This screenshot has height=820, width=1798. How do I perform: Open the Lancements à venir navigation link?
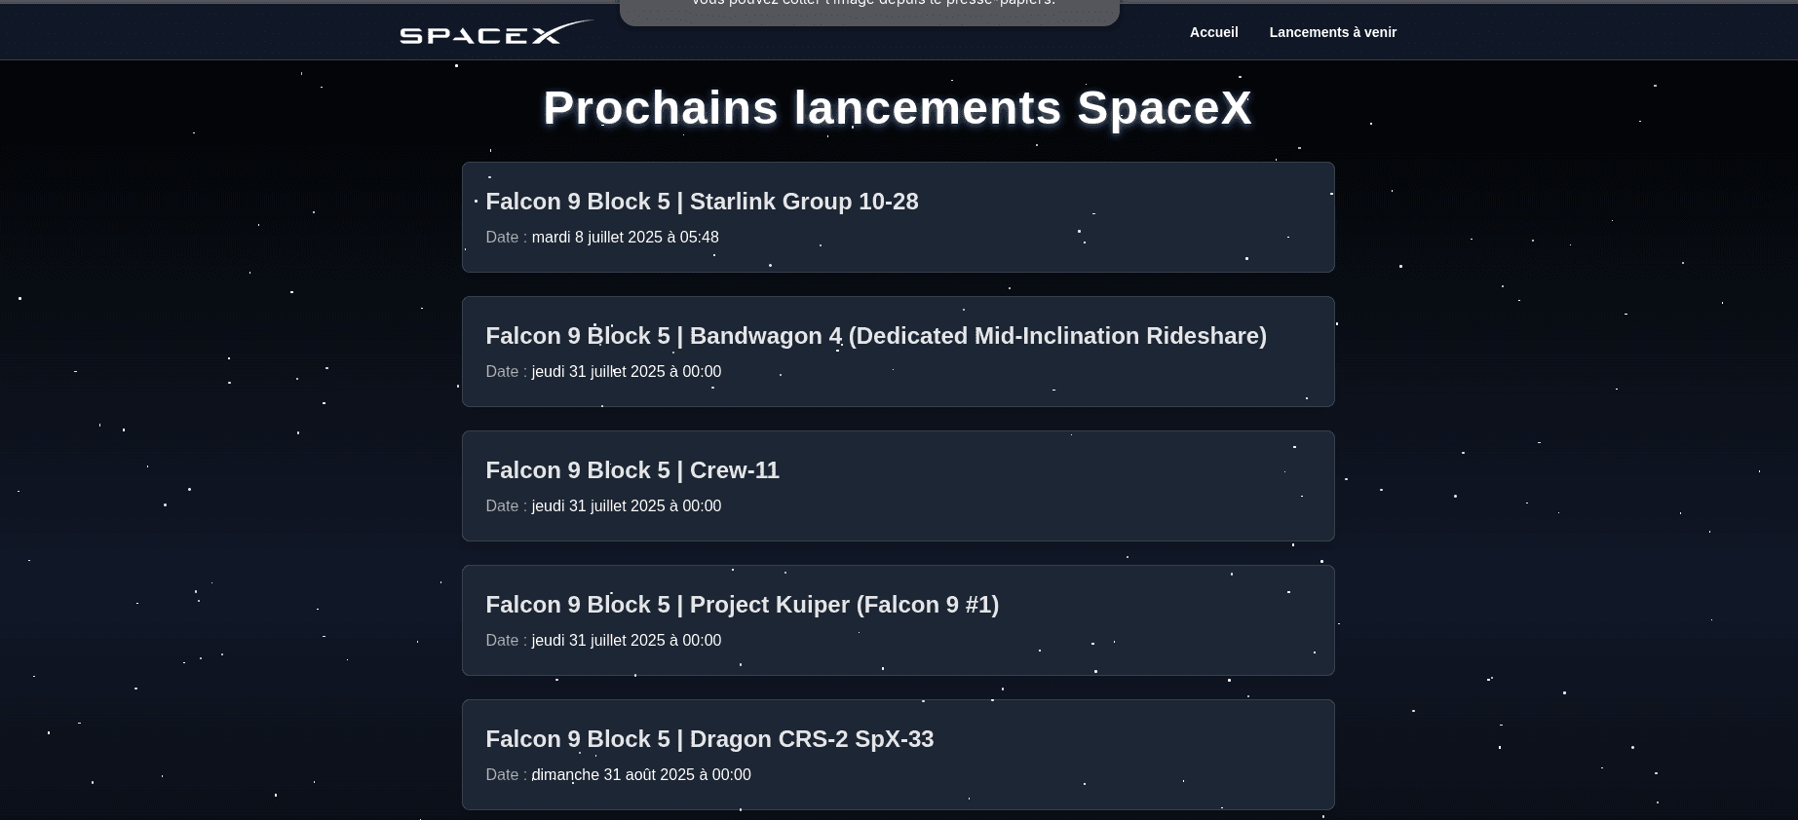[x=1332, y=32]
